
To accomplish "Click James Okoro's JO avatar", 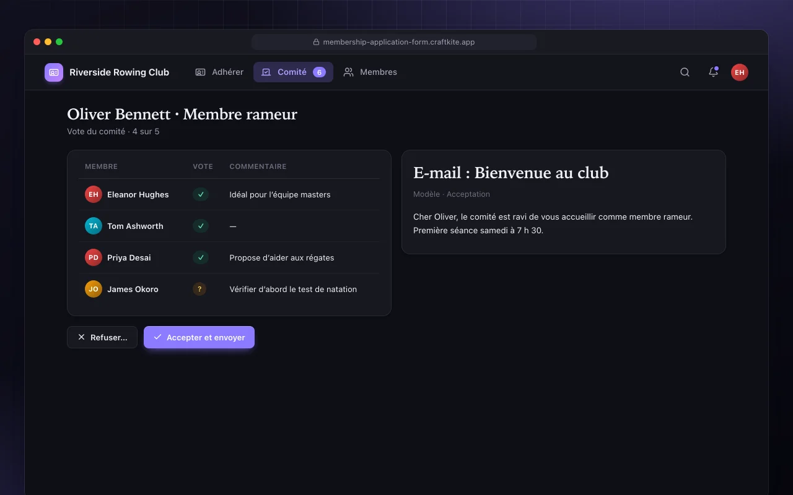I will (93, 289).
